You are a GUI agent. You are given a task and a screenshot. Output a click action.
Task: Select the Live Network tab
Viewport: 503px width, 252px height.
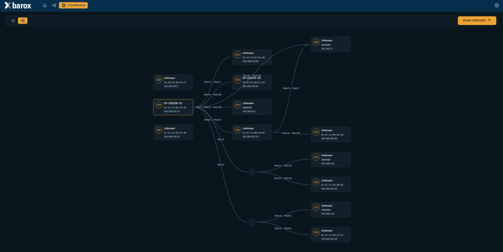(73, 5)
